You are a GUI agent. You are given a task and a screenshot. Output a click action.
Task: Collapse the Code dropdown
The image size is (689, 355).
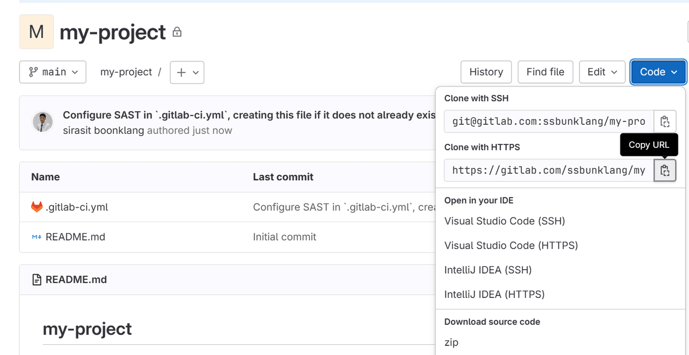coord(657,72)
